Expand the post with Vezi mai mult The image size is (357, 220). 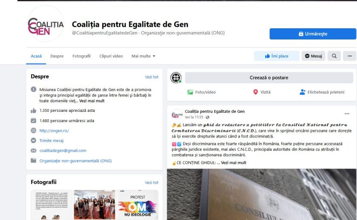pos(234,163)
